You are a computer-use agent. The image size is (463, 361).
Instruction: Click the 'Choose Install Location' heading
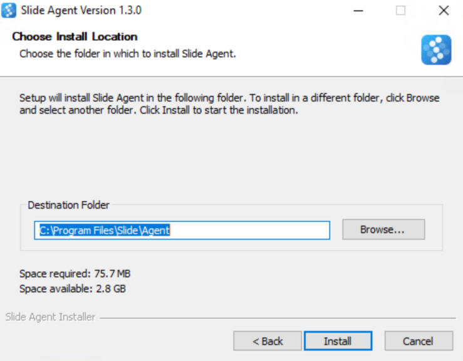point(75,36)
